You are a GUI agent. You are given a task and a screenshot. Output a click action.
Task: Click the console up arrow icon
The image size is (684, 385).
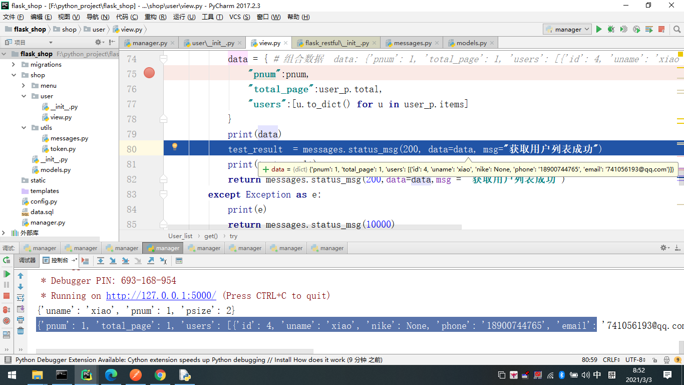click(x=21, y=276)
